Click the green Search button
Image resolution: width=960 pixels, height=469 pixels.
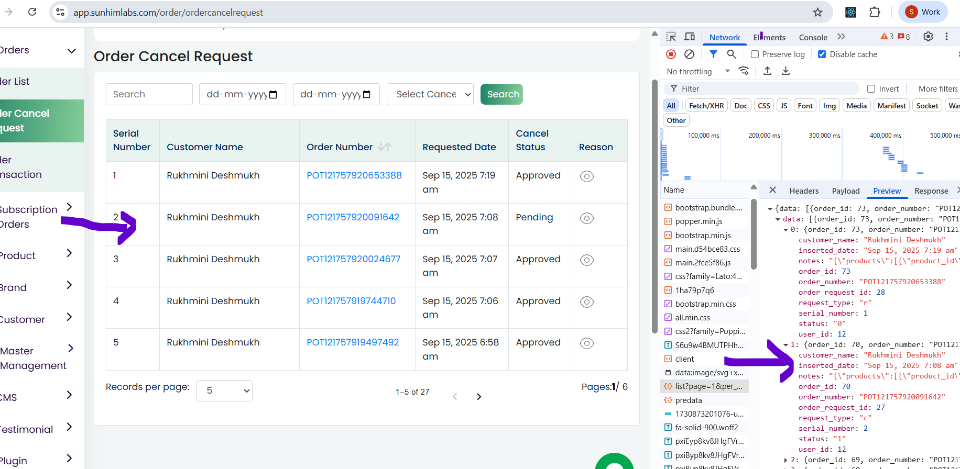coord(501,94)
